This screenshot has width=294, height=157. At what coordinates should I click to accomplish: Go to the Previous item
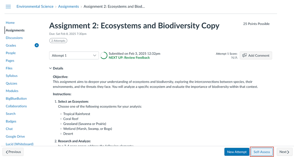coord(13,152)
